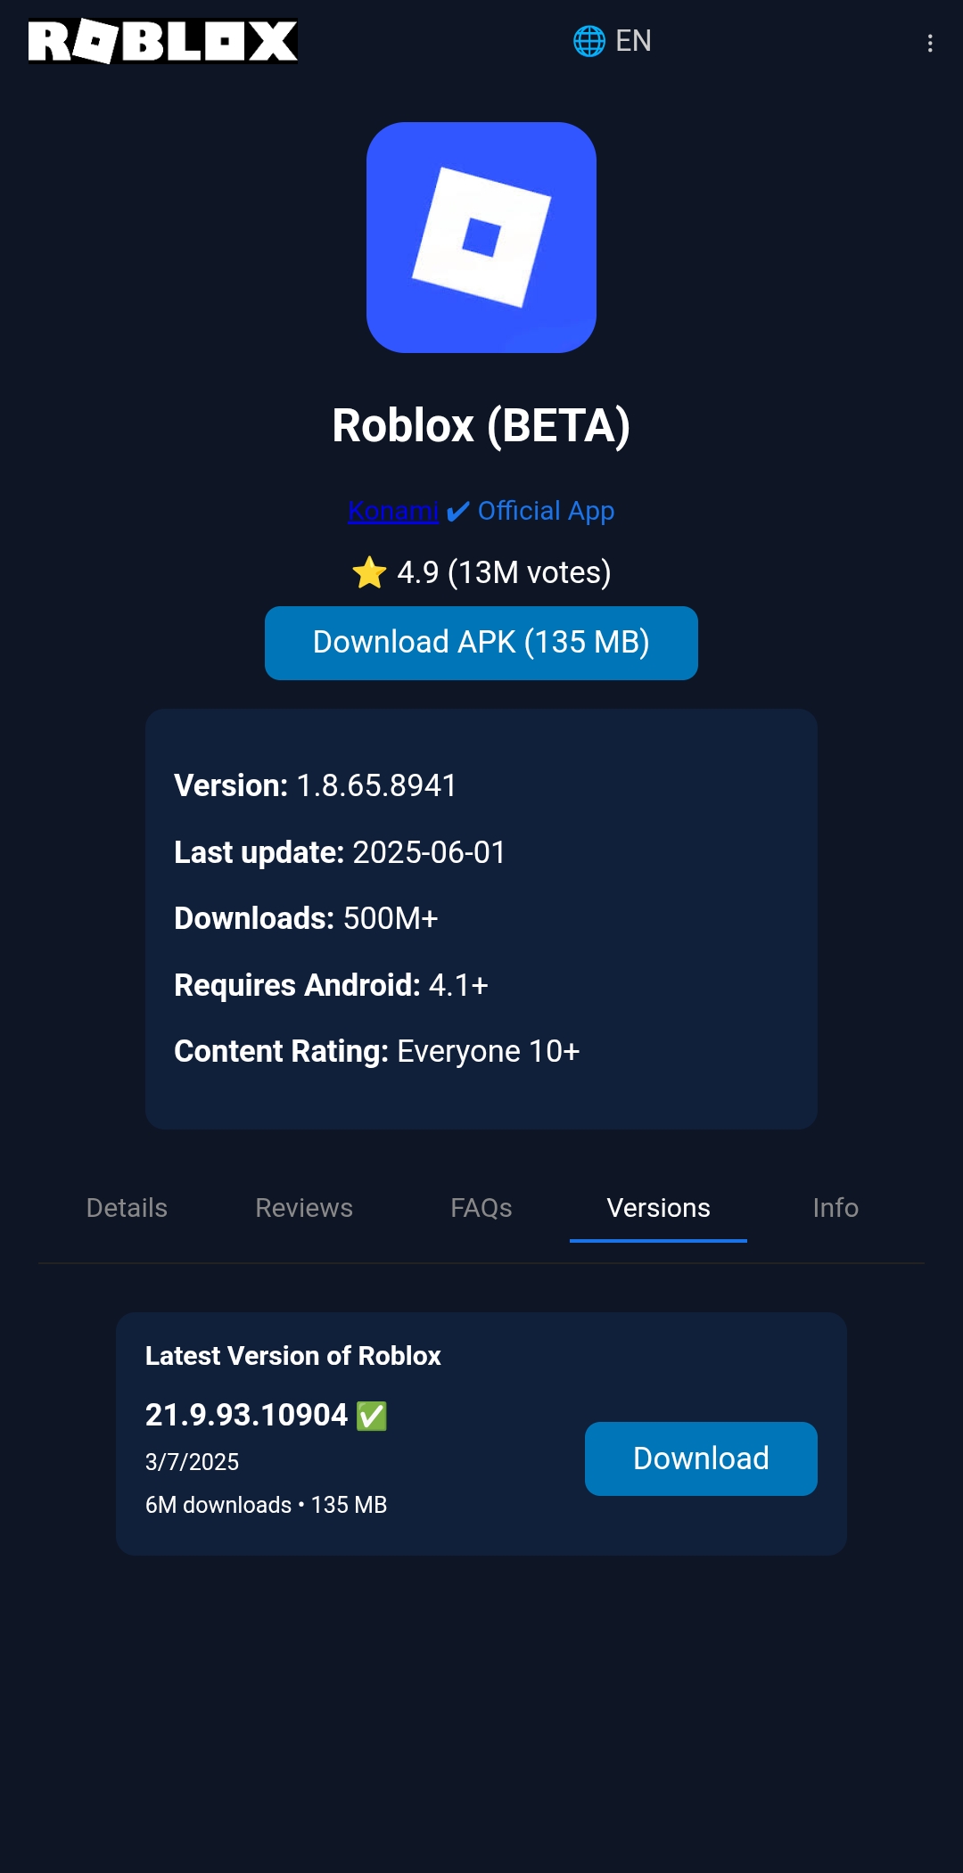Image resolution: width=963 pixels, height=1873 pixels.
Task: Click the green check next to version 21.9.93.10904
Action: (372, 1416)
